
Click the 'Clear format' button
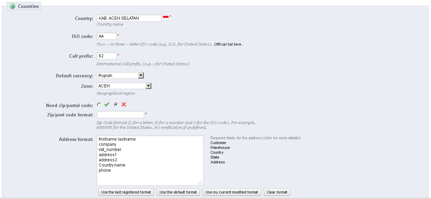(277, 192)
